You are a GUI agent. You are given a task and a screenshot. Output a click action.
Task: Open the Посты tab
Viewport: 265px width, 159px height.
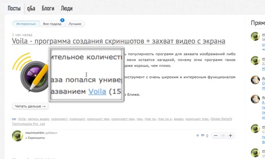tap(14, 8)
